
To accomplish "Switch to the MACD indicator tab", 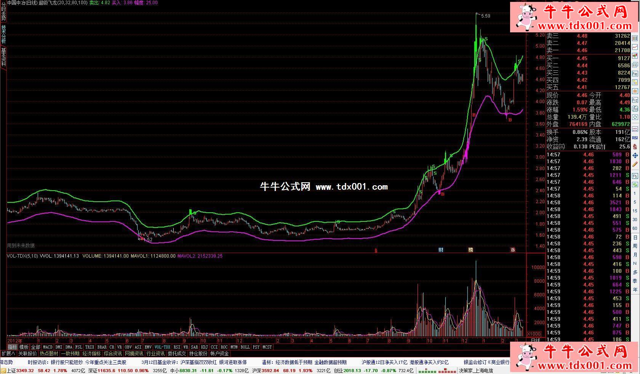I will click(x=48, y=347).
